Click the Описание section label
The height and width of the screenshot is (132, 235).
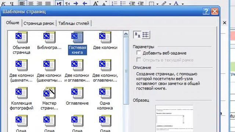(142, 67)
